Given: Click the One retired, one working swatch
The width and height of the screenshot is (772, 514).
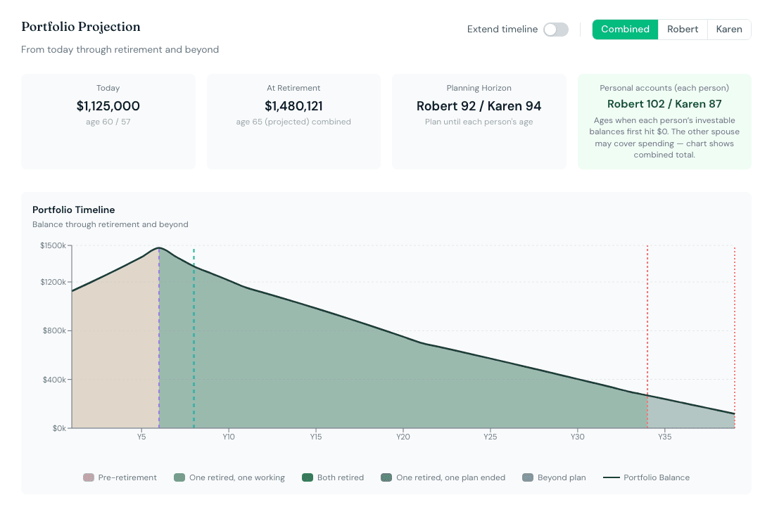Looking at the screenshot, I should click(179, 477).
